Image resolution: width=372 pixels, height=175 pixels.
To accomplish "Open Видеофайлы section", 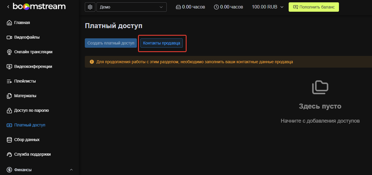I will (27, 37).
